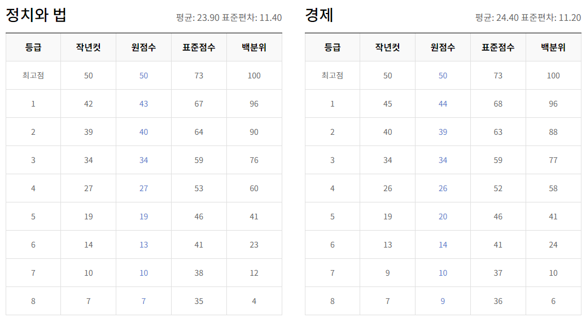Click 백분위 90 in 정치와 법 grade 2
This screenshot has width=586, height=322.
254,132
